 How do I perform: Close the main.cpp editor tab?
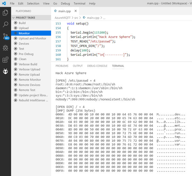[x=76, y=11]
